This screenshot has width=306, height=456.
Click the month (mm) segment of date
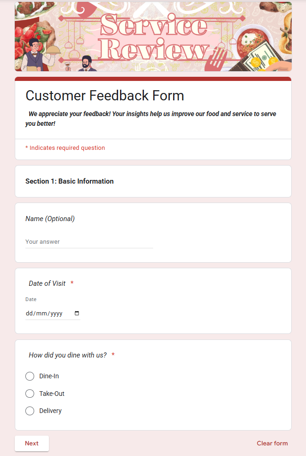[x=42, y=314]
